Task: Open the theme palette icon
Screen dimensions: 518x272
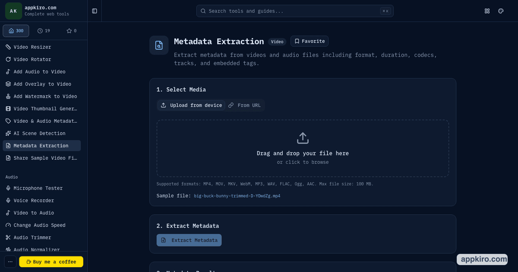Action: (x=501, y=11)
